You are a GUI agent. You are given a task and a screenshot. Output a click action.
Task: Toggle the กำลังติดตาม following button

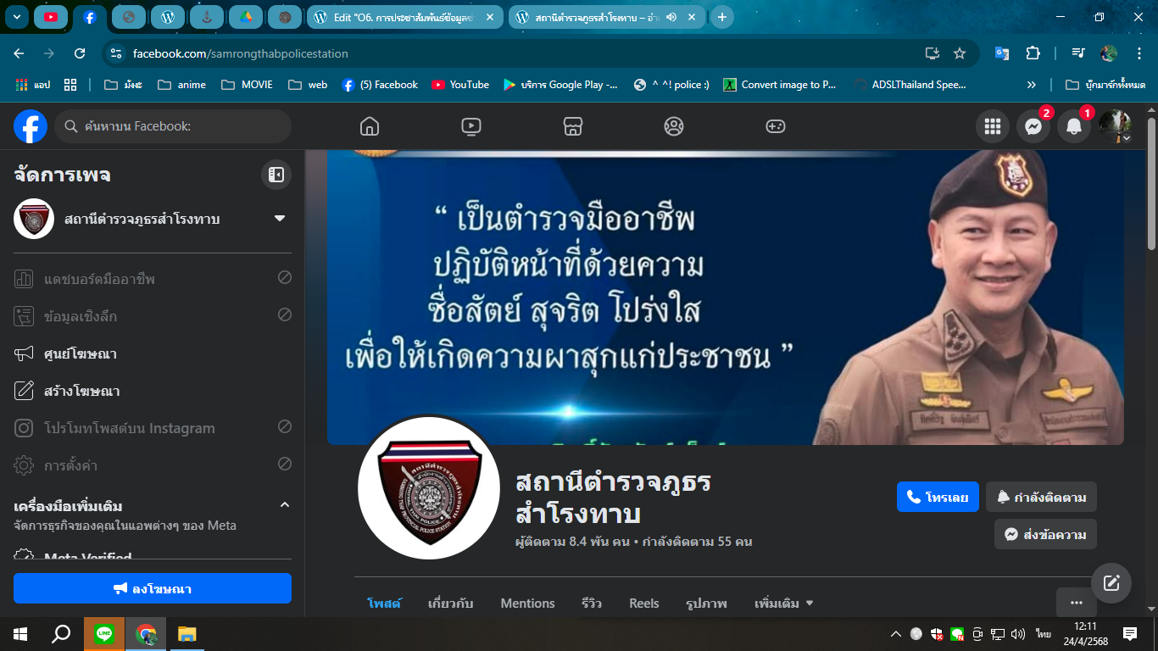tap(1041, 497)
